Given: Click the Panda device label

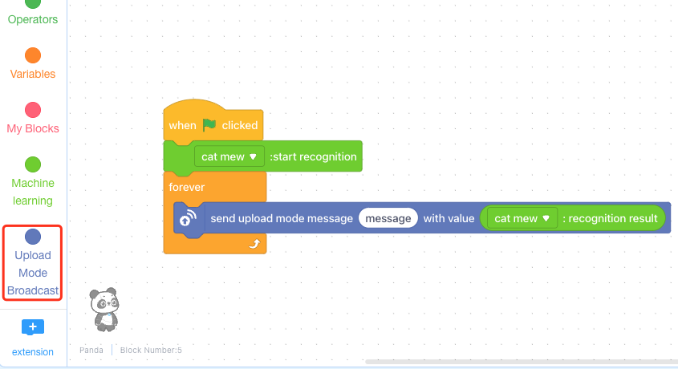Looking at the screenshot, I should [91, 350].
